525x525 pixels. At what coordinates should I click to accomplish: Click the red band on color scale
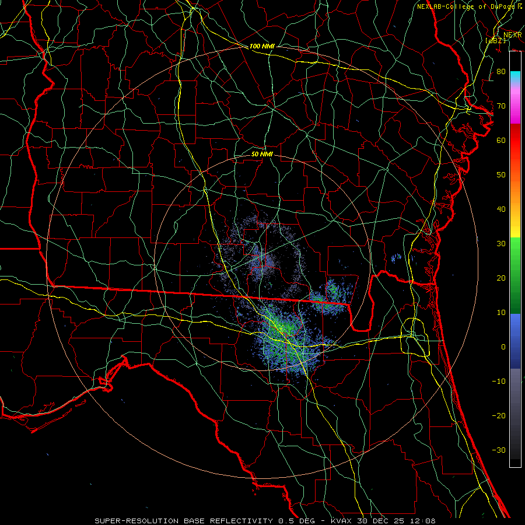[515, 141]
